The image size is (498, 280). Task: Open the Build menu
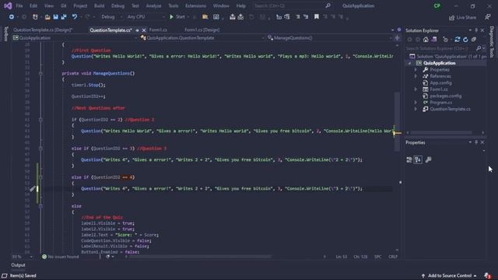coord(99,5)
